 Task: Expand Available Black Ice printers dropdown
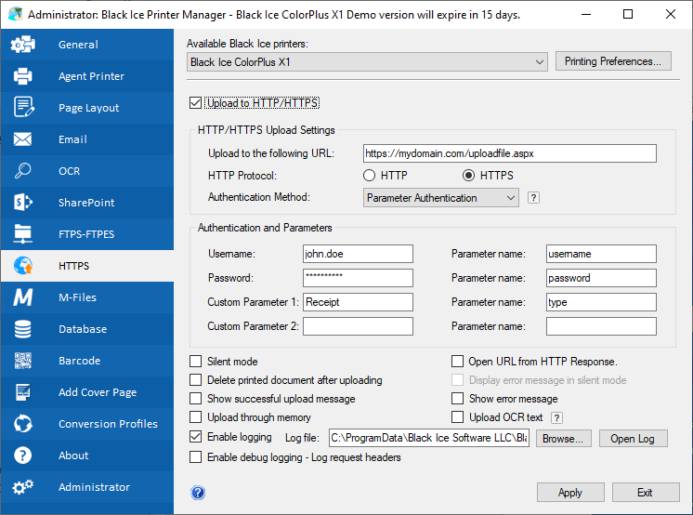tap(367, 62)
